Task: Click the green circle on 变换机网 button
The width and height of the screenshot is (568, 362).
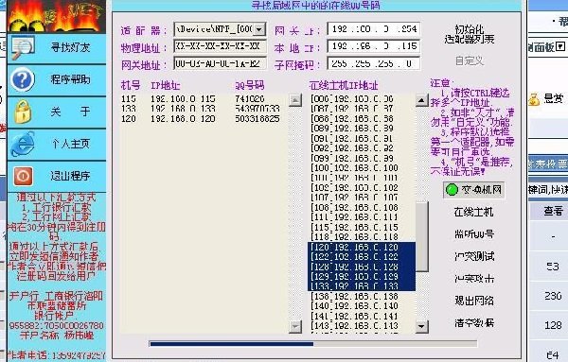Action: 452,189
